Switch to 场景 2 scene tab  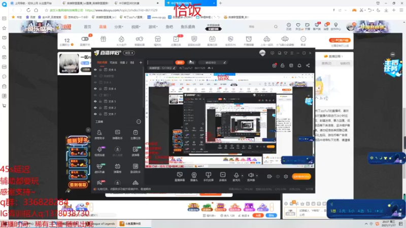(123, 62)
